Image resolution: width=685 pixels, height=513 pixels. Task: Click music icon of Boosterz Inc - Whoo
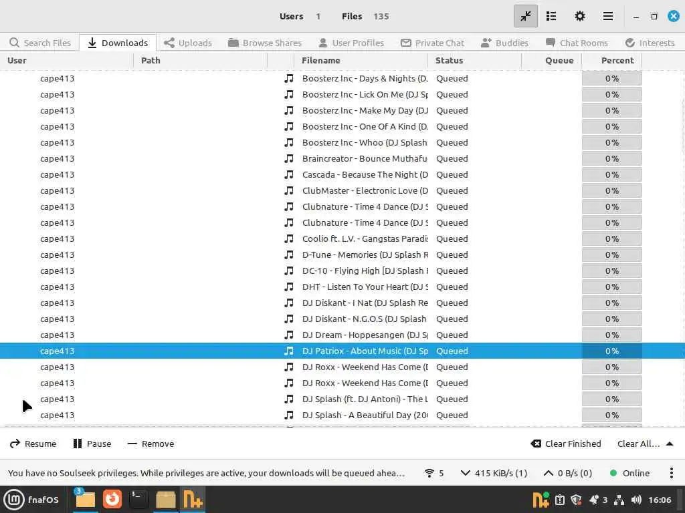[289, 143]
